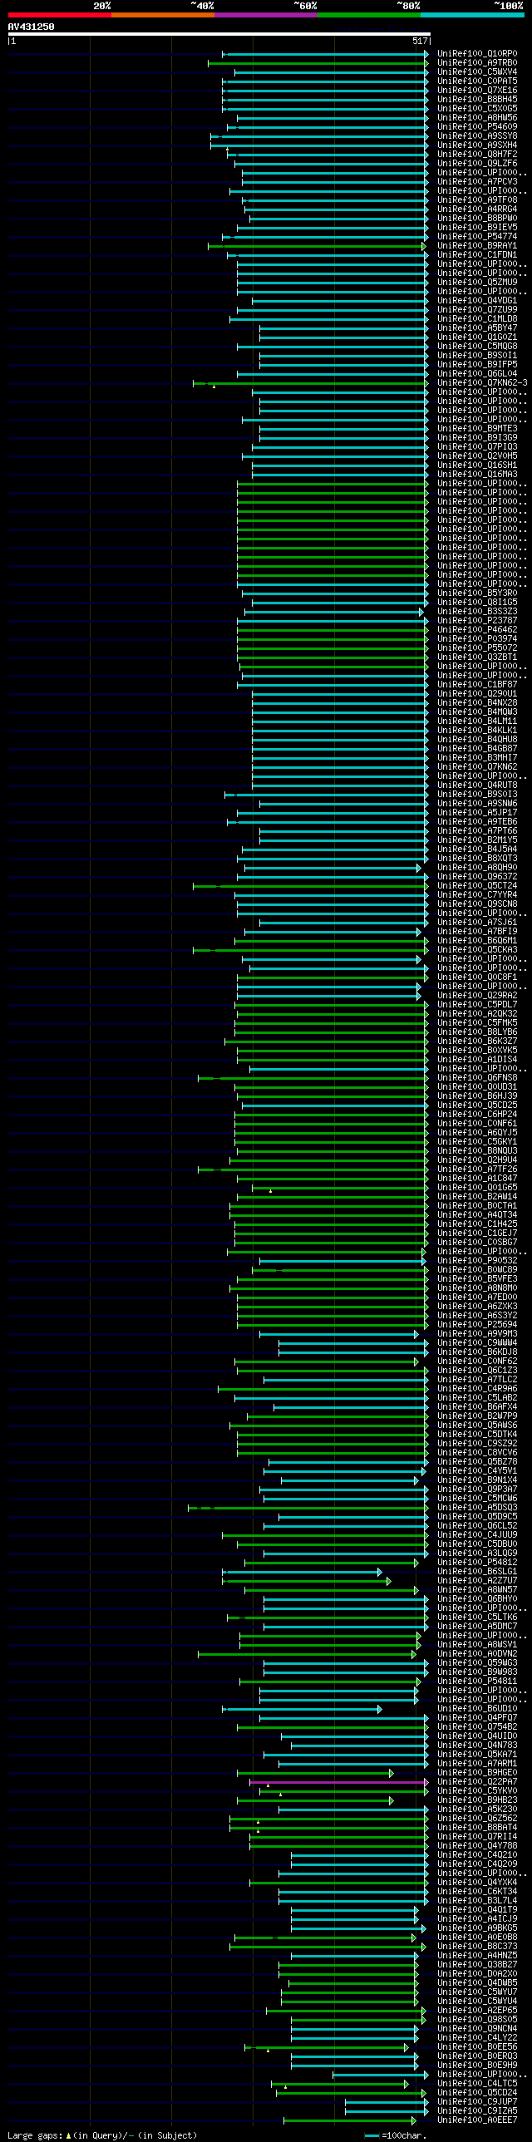
Task: Click the UniRef100_A9BKG5 label
Action: pos(477,1929)
